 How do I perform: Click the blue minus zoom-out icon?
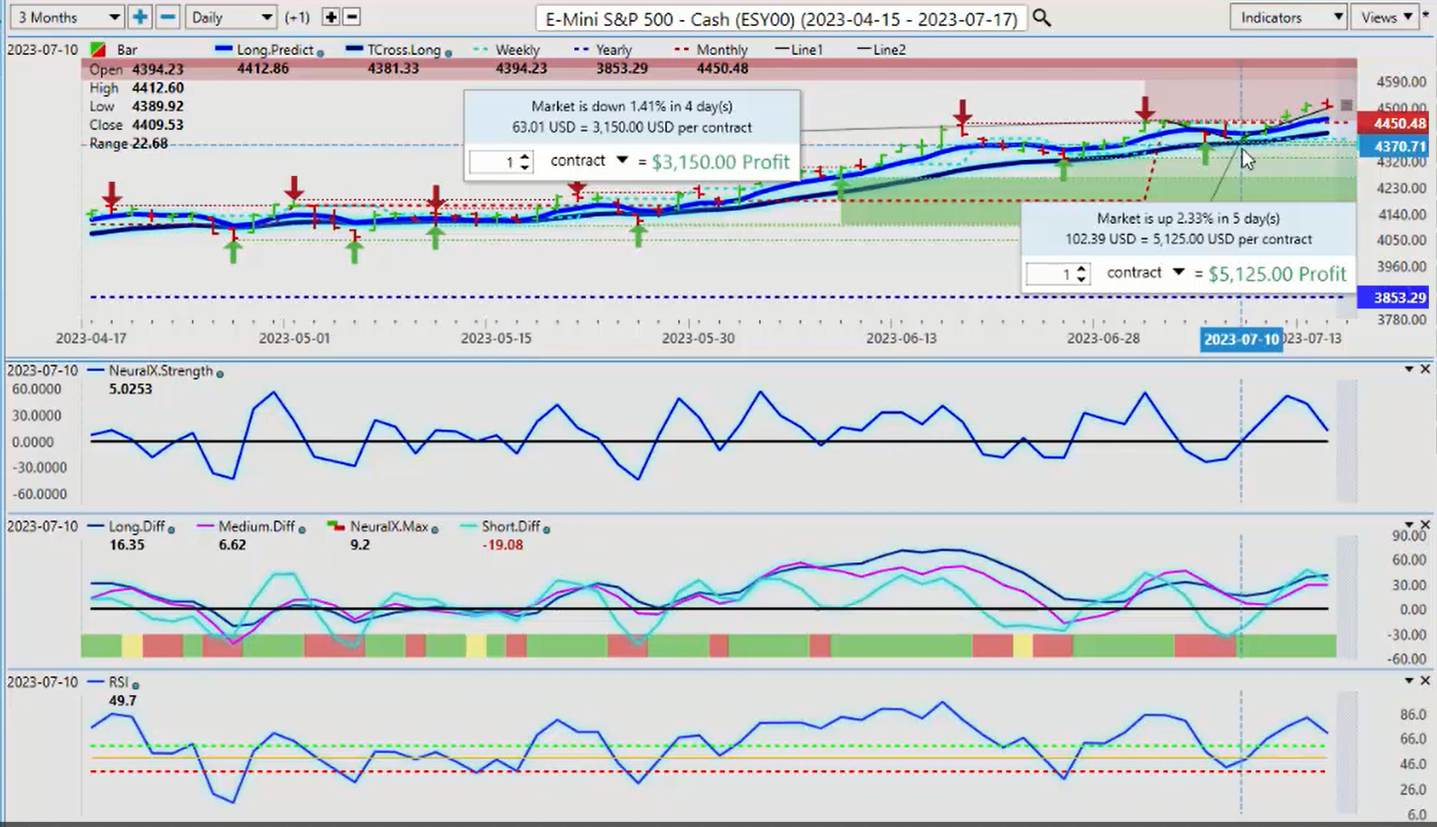[x=168, y=17]
